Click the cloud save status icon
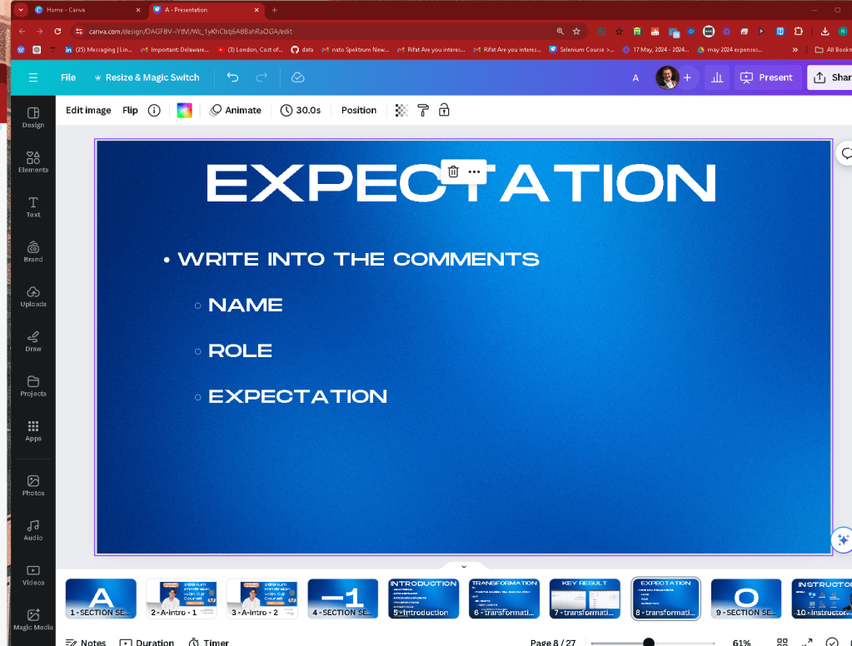Screen dimensions: 852x646 (298, 77)
